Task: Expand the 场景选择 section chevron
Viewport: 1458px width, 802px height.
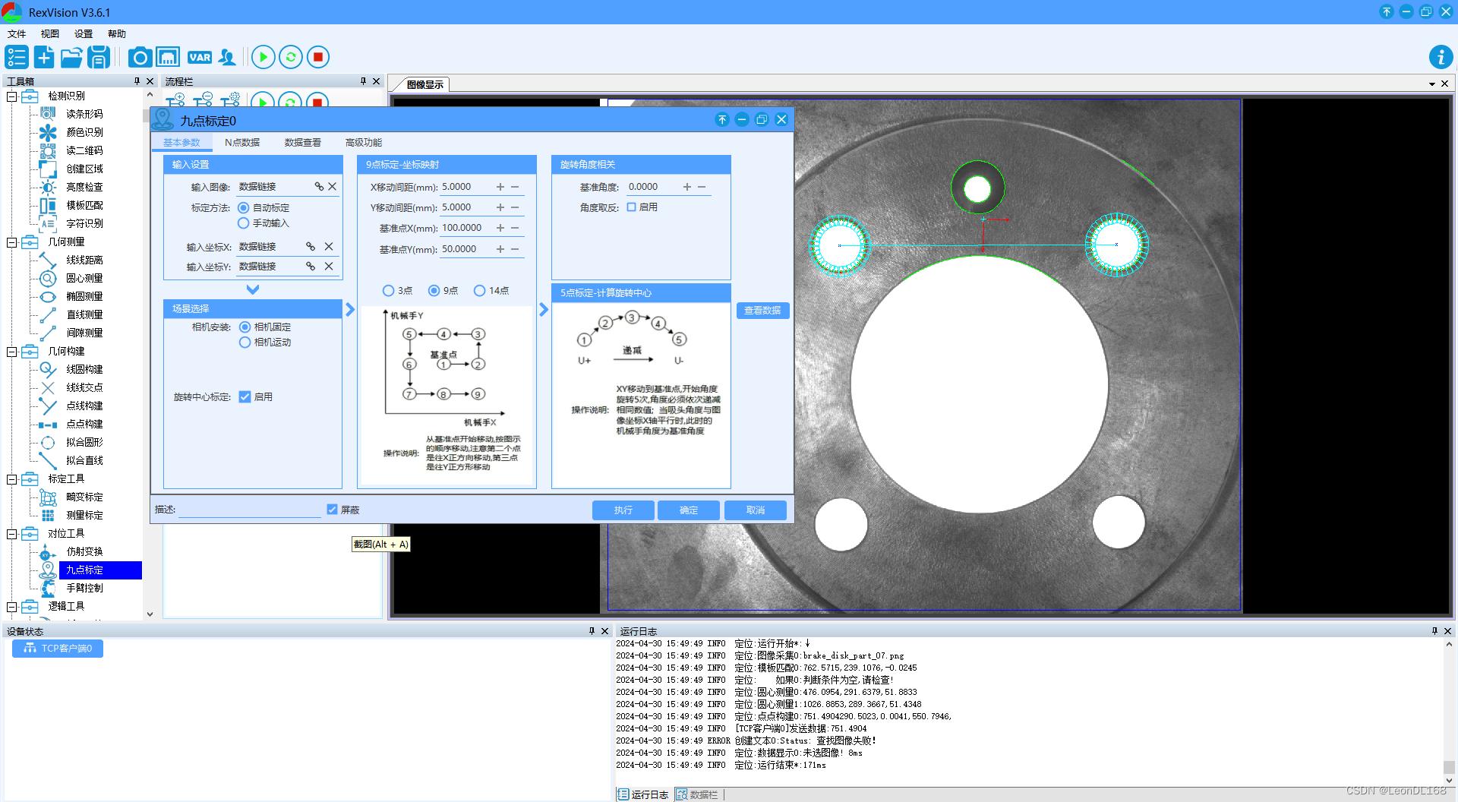Action: (349, 309)
